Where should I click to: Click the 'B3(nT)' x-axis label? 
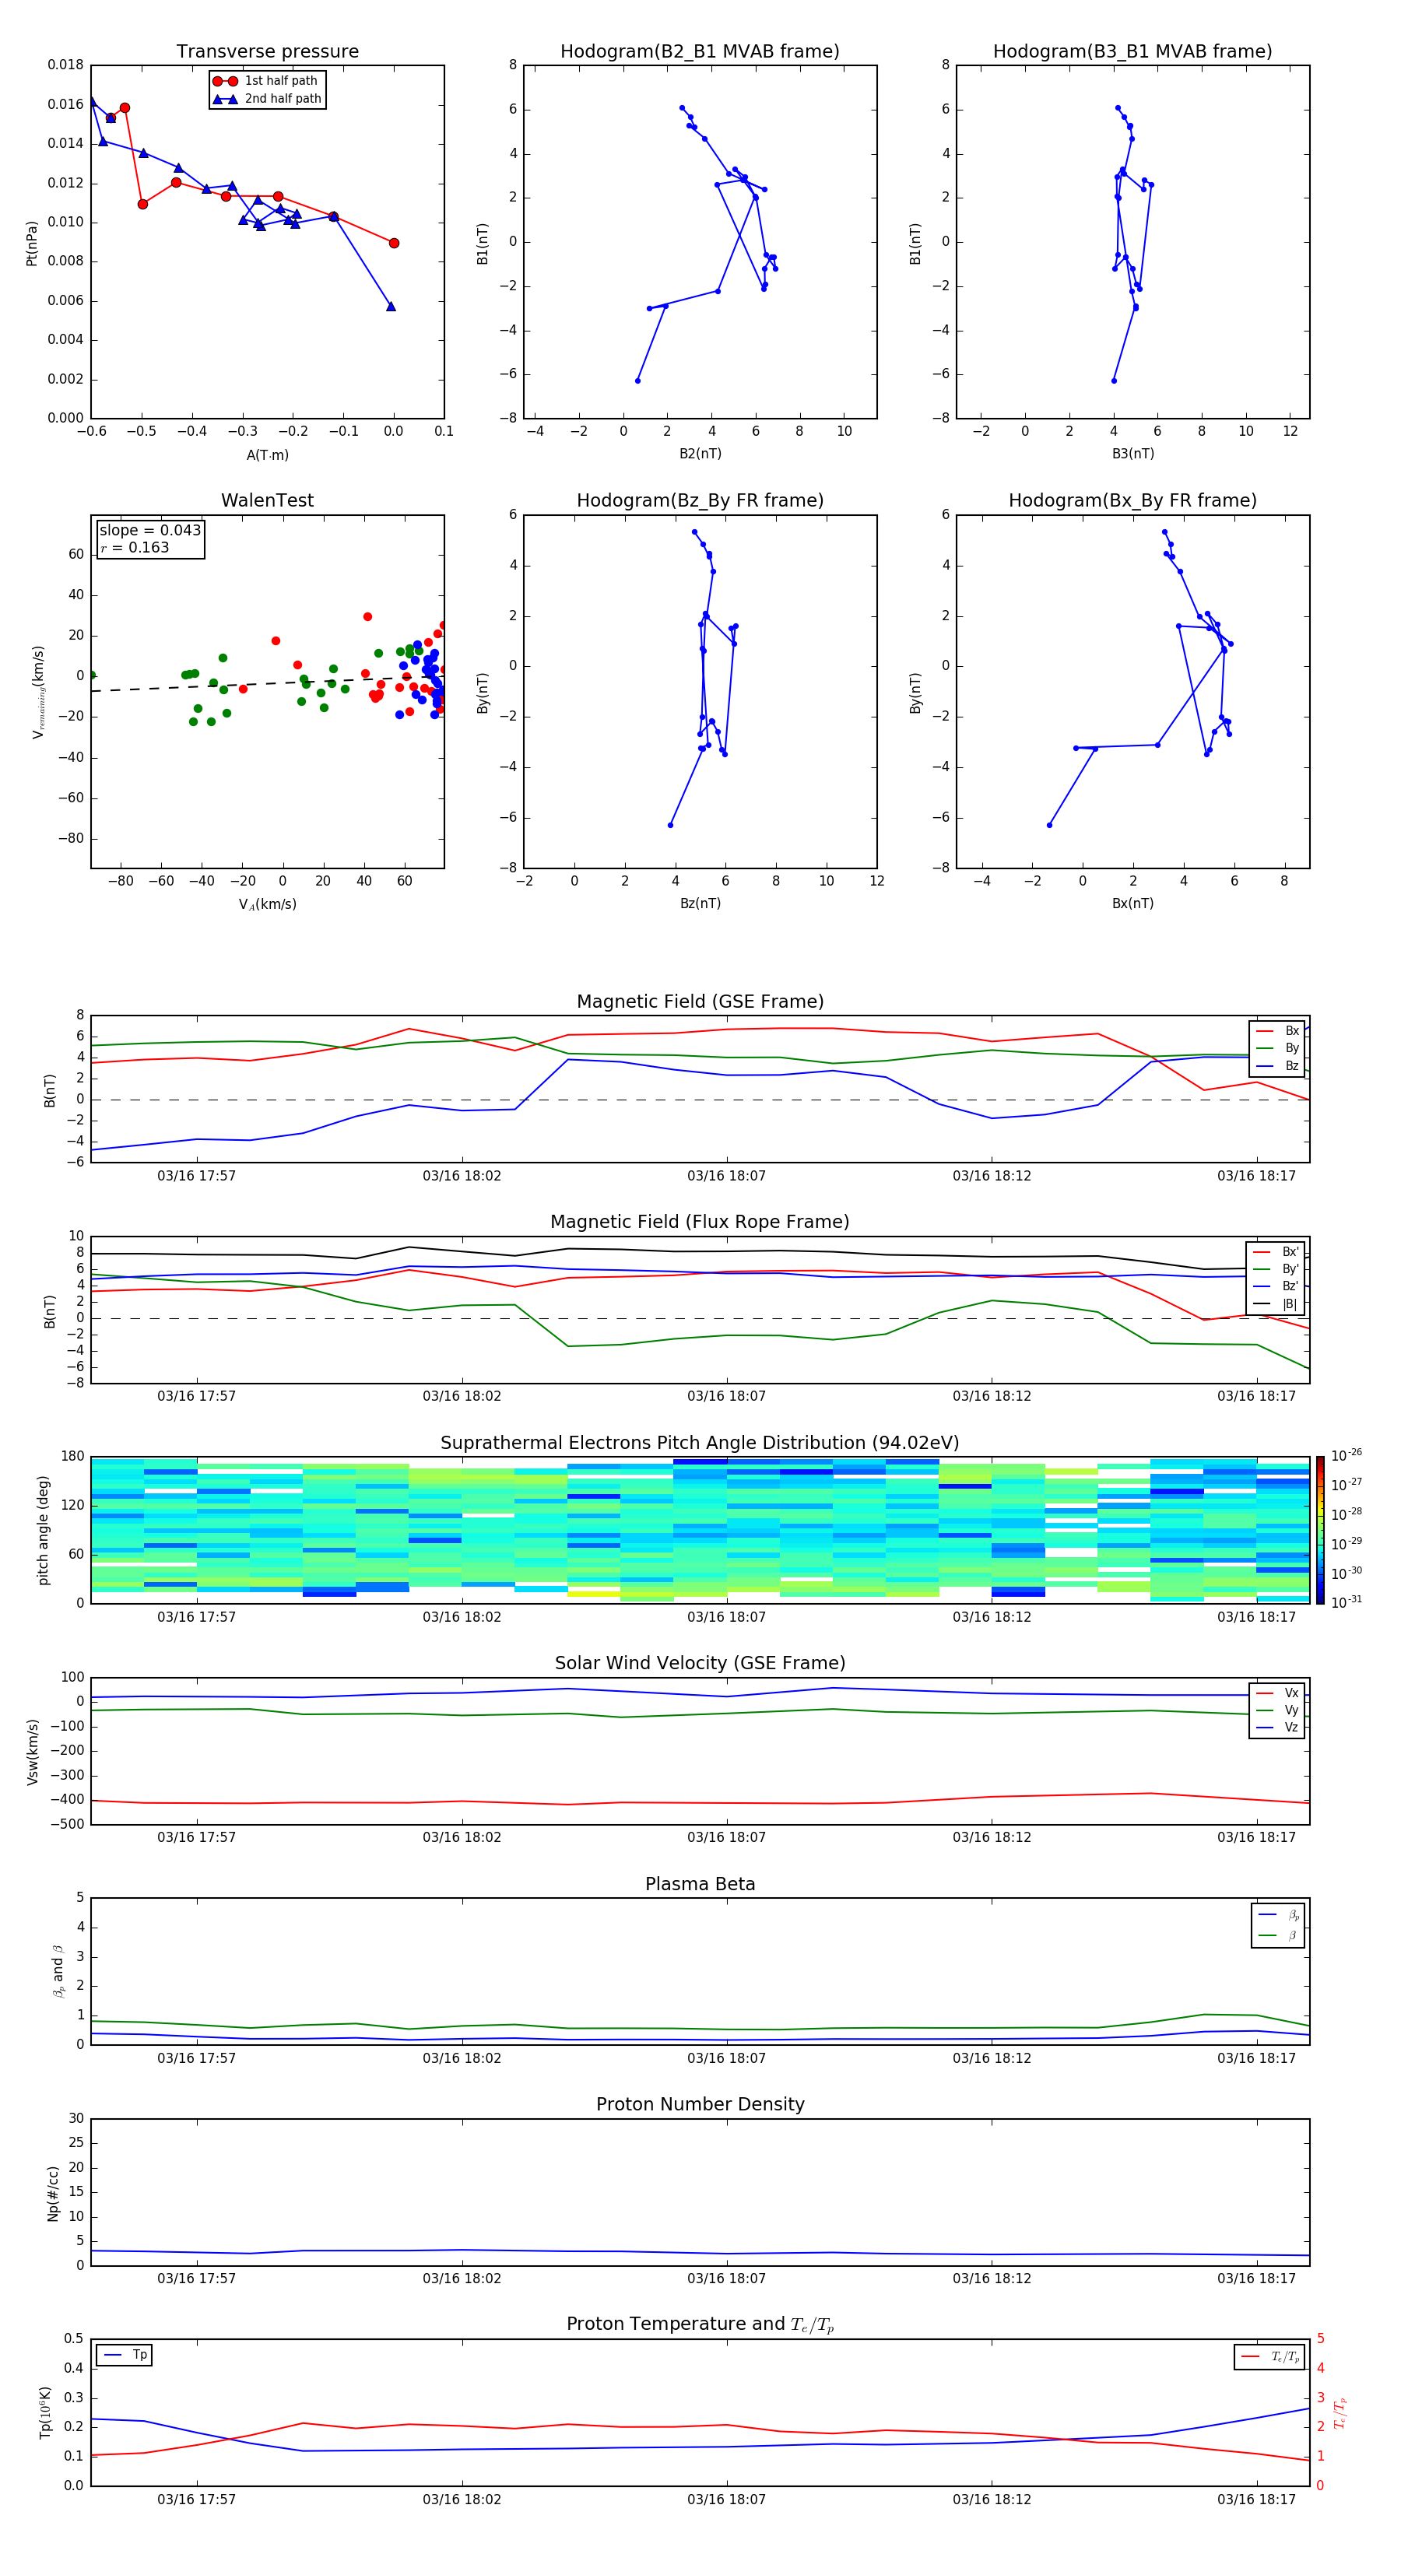[x=1132, y=454]
